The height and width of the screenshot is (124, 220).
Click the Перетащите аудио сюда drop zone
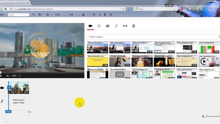click(19, 101)
